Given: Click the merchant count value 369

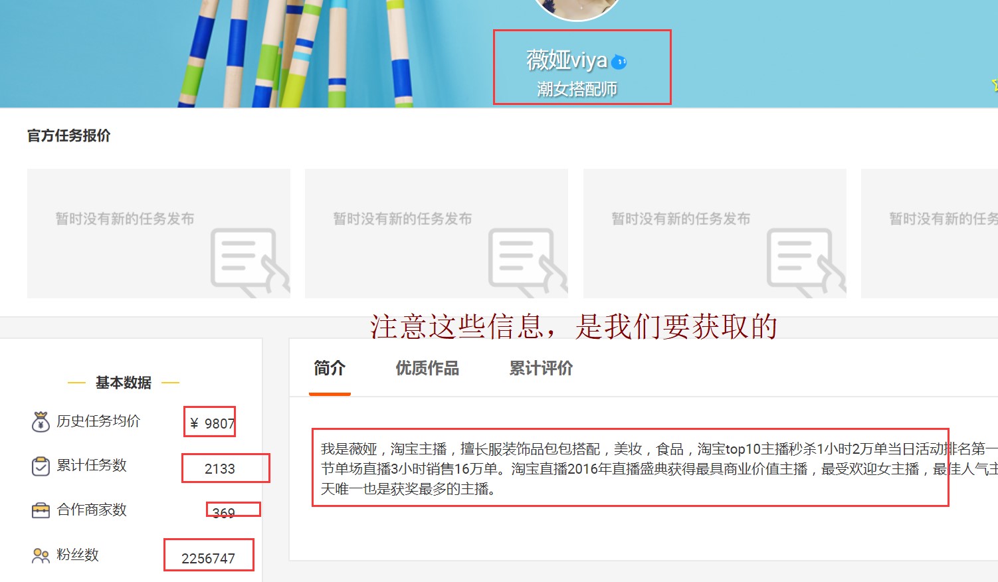Looking at the screenshot, I should point(224,513).
